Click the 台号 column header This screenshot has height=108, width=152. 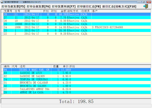pyautogui.click(x=19, y=11)
